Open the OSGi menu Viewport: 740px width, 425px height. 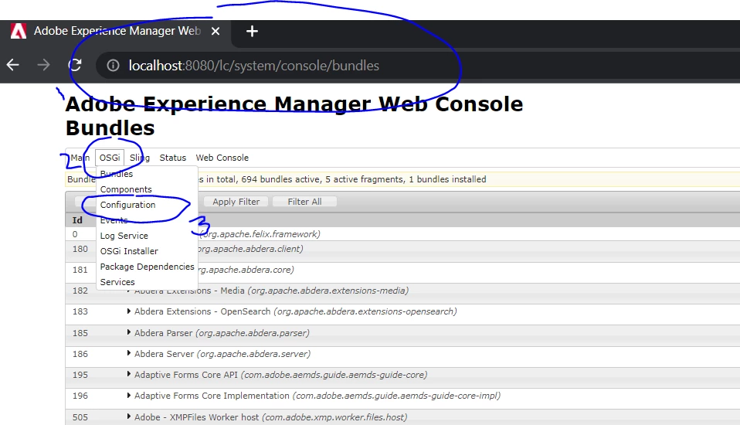click(x=110, y=158)
